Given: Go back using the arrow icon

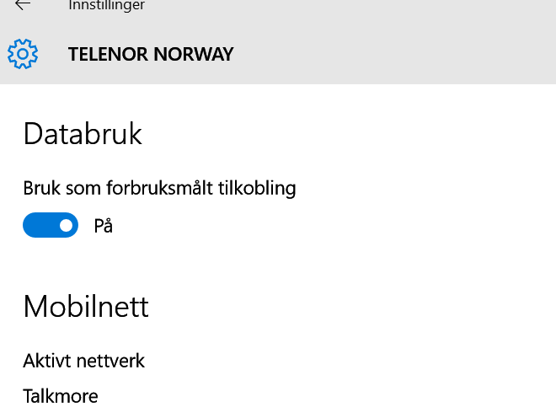Looking at the screenshot, I should [x=23, y=4].
